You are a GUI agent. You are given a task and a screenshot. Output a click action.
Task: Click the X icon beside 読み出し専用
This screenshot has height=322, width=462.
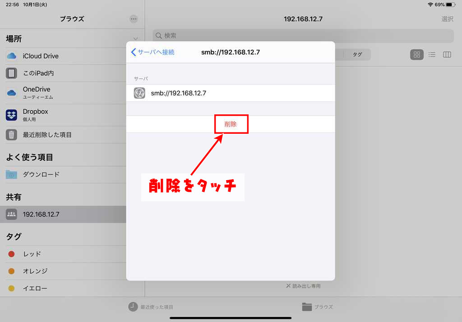click(288, 286)
